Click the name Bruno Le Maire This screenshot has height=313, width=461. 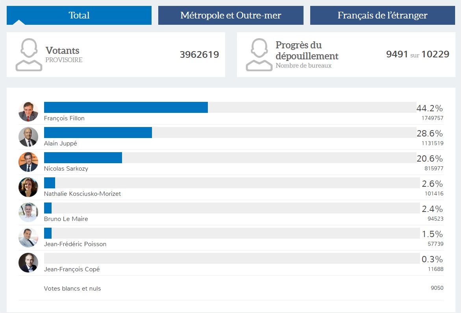(66, 219)
